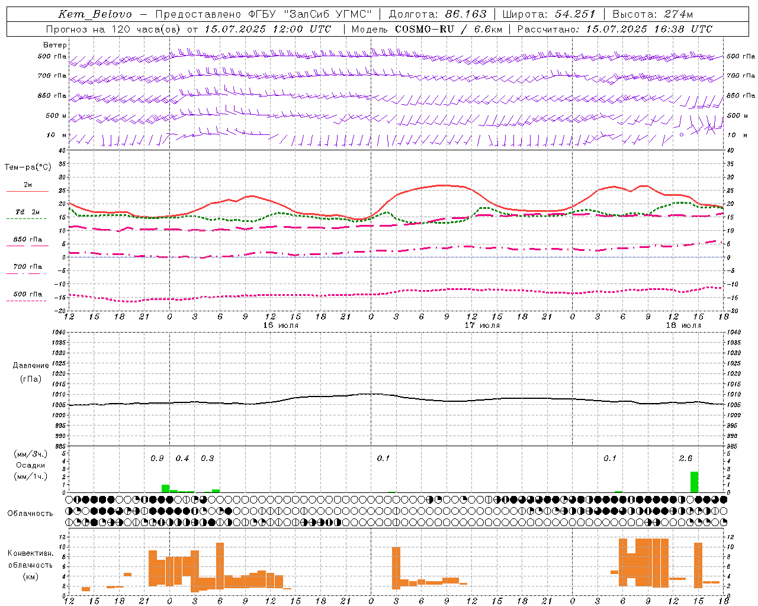The image size is (758, 606).
Task: Click the Осадки precipitation label
Action: [30, 465]
